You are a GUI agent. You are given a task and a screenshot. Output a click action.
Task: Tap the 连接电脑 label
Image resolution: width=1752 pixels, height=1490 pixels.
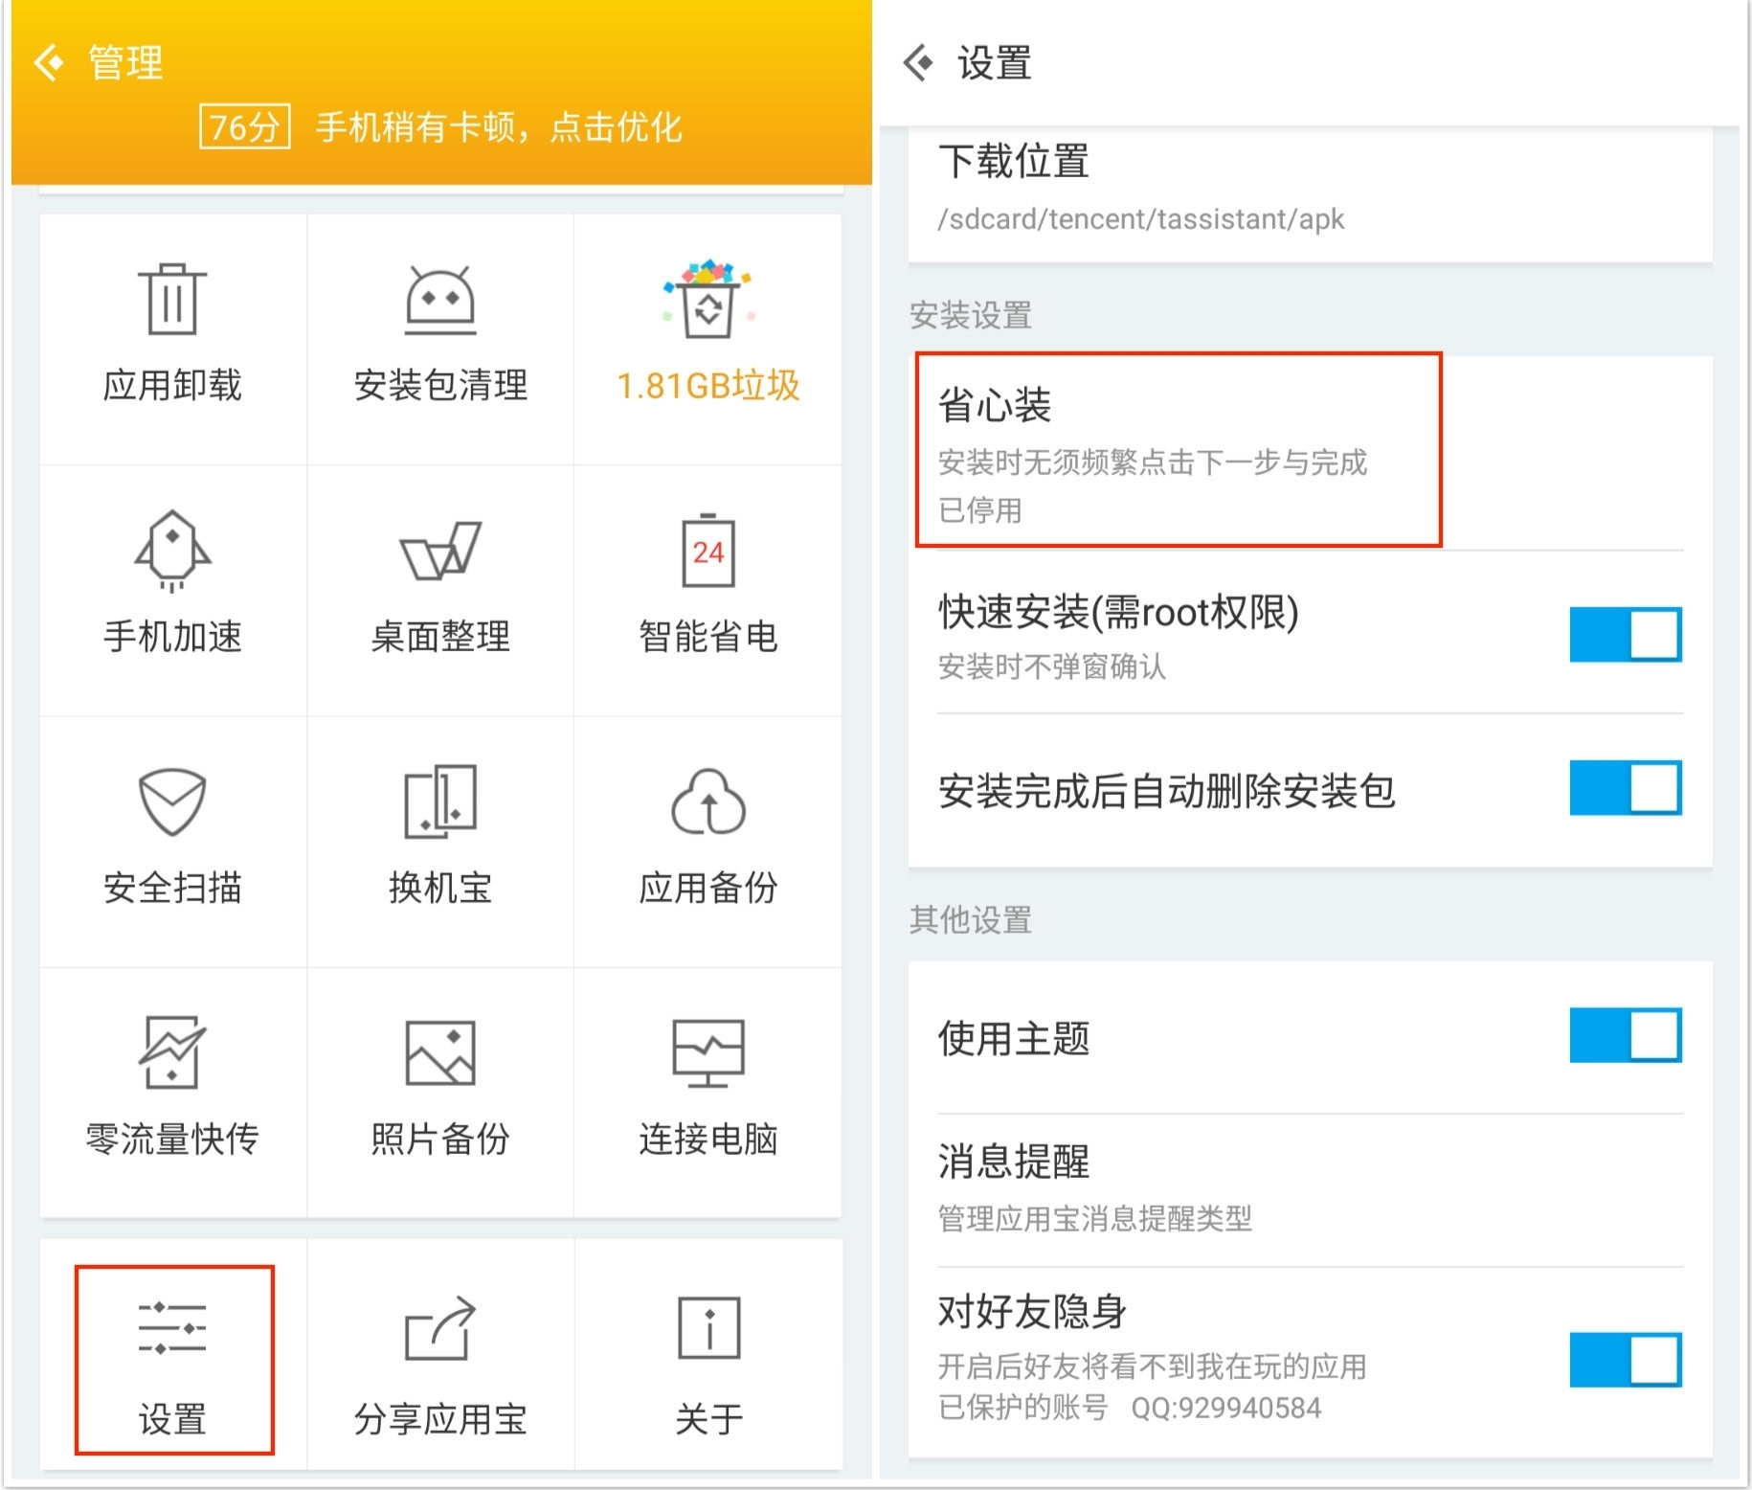click(x=708, y=1139)
